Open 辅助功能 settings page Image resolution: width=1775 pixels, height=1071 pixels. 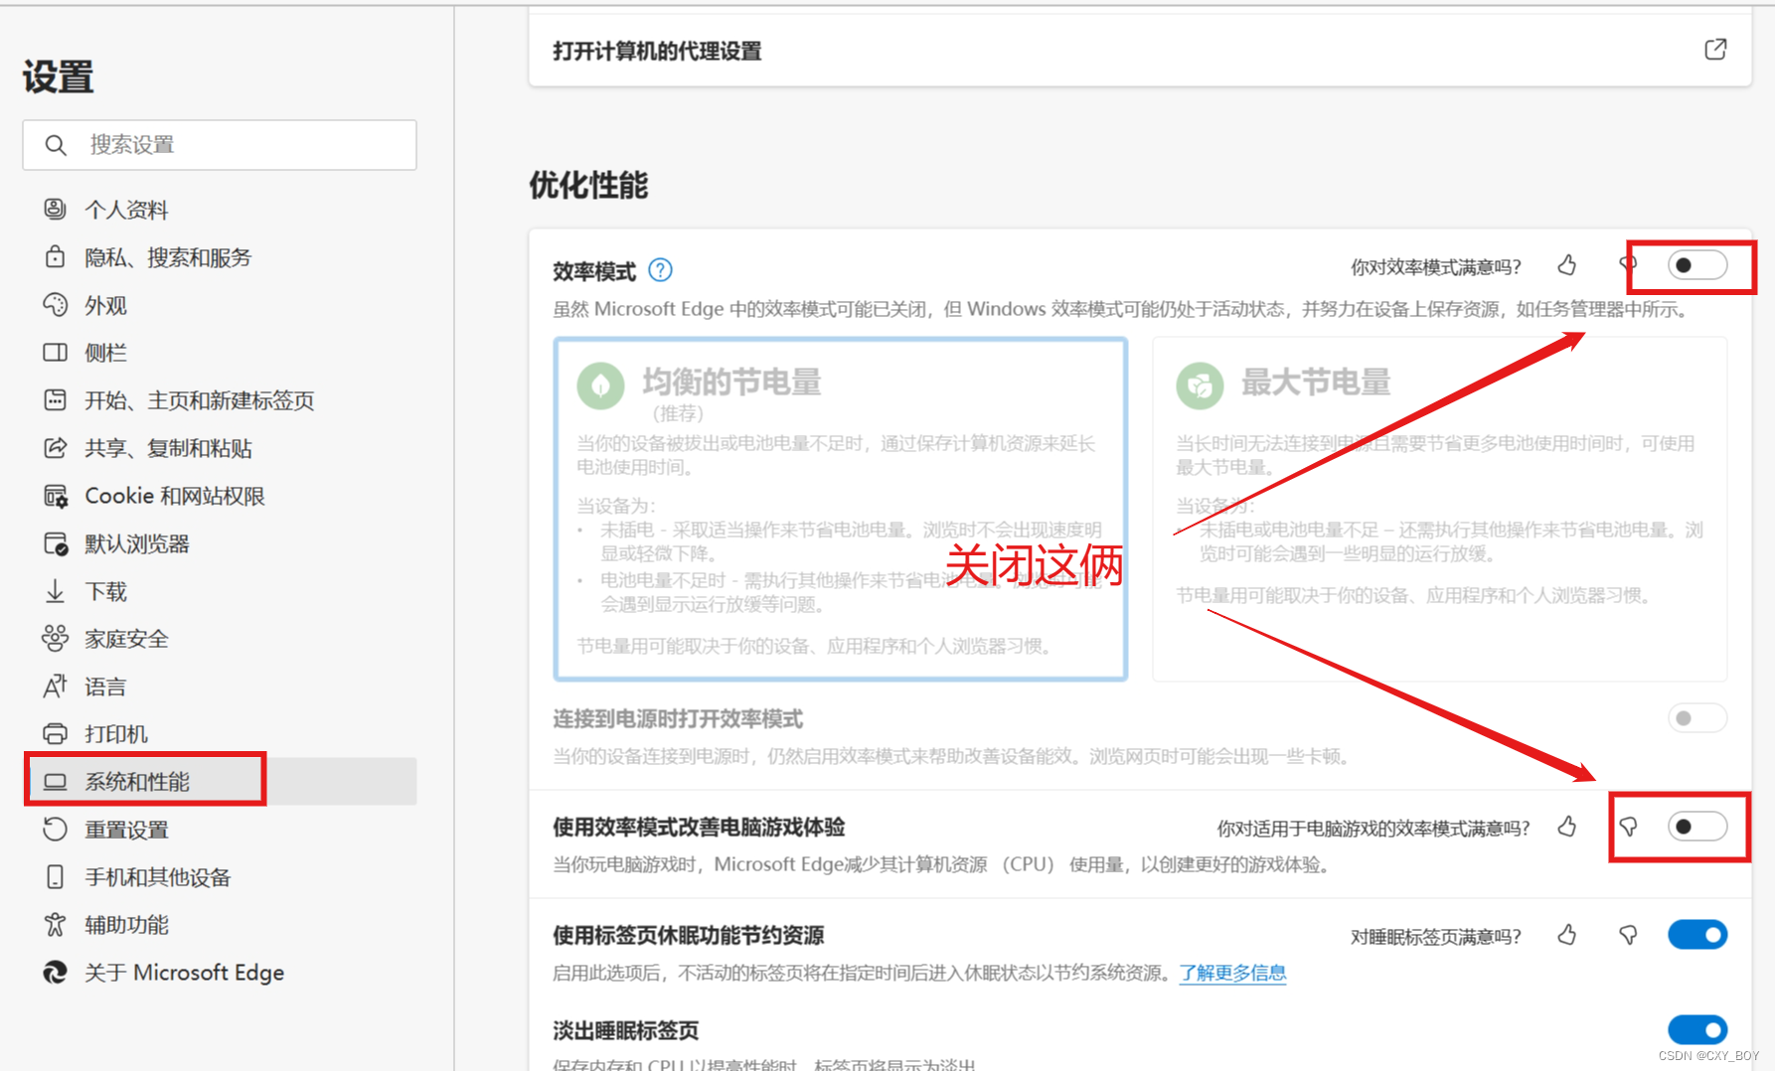[220, 925]
